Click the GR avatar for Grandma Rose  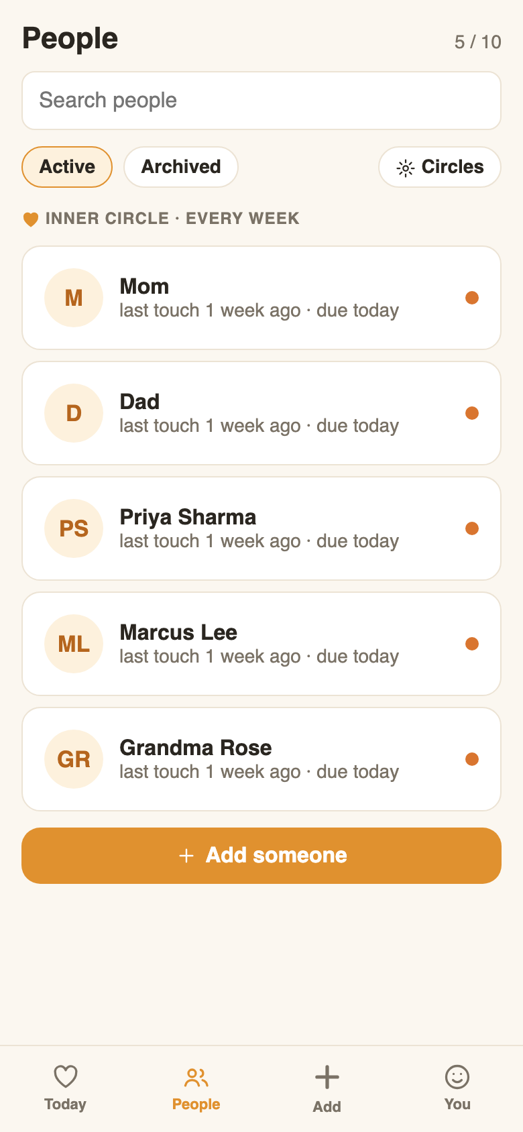pos(74,759)
